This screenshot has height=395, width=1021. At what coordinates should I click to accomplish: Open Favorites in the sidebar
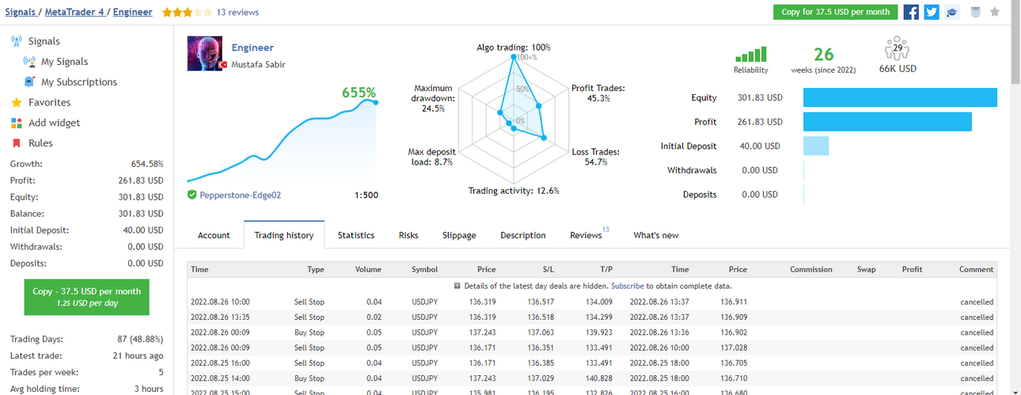[x=50, y=103]
